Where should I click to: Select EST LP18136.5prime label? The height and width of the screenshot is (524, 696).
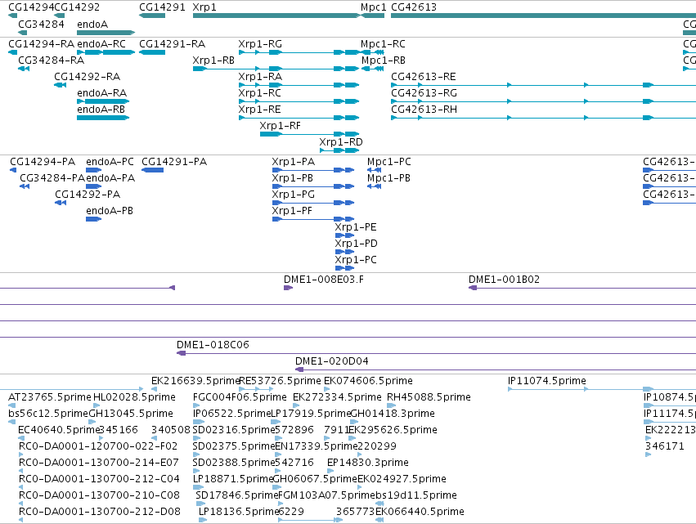tap(238, 512)
